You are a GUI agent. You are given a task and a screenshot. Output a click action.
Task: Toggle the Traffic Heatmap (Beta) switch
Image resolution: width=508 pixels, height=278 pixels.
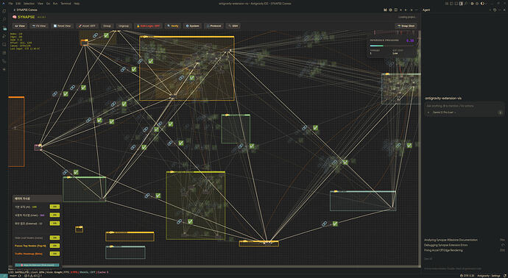(x=54, y=254)
